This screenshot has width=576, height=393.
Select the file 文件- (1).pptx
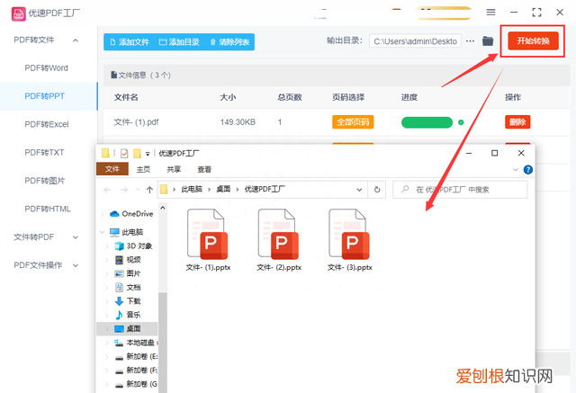[208, 240]
